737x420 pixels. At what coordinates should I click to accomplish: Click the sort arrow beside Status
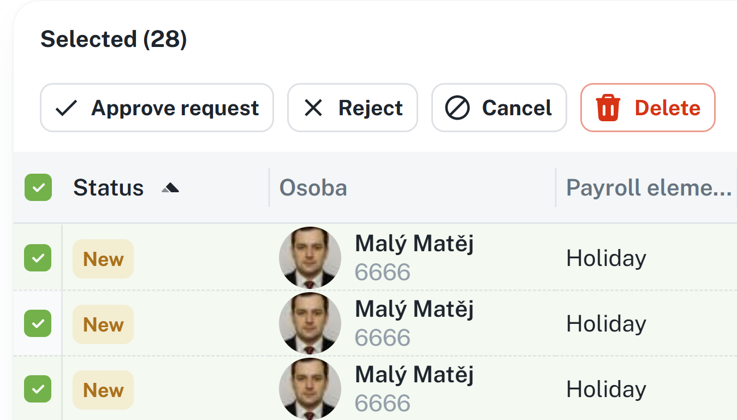click(x=171, y=188)
